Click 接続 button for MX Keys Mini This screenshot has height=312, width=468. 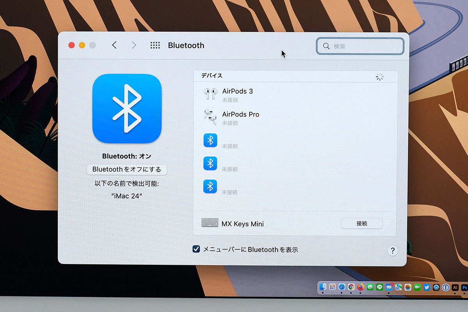click(362, 223)
